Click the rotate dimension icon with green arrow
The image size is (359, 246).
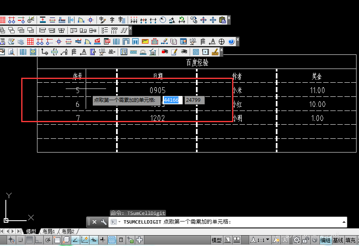tap(182, 20)
